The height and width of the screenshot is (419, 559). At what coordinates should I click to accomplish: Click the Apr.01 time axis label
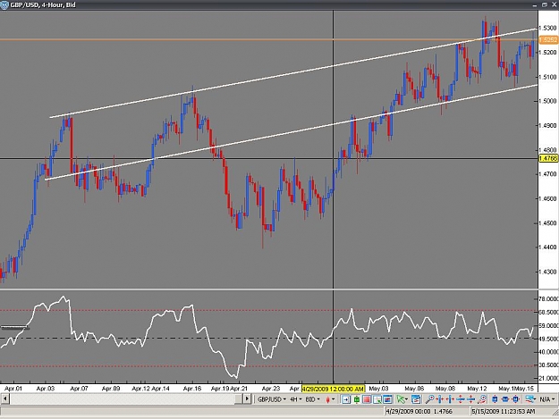click(13, 389)
